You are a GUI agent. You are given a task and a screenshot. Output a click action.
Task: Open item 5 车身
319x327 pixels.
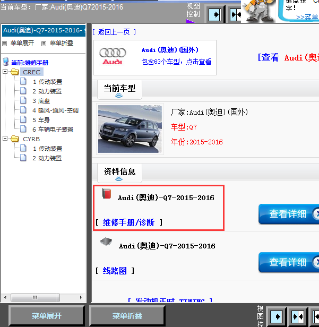(x=41, y=120)
